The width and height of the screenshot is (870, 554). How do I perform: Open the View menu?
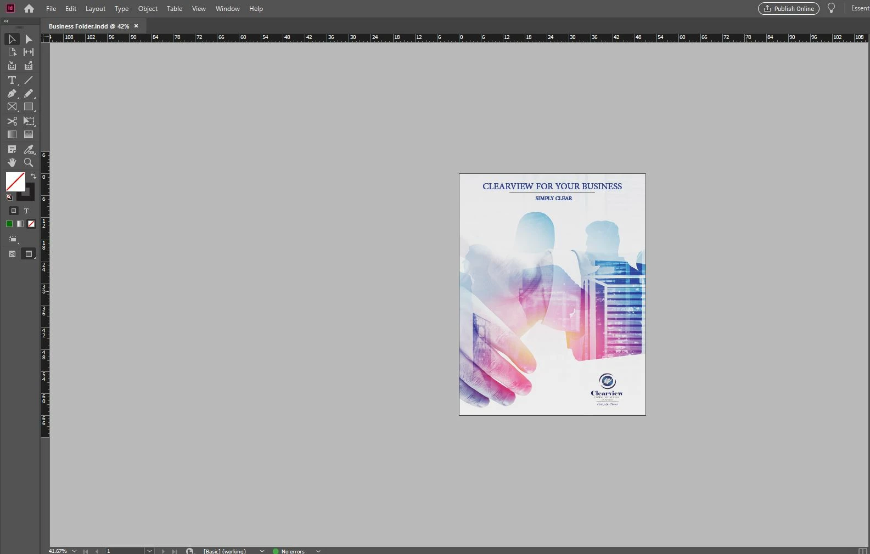coord(199,9)
